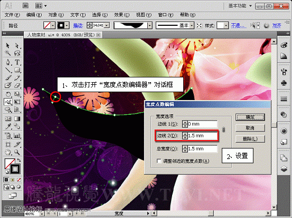Open 窗口(W) menu
The width and height of the screenshot is (292, 218).
[166, 15]
